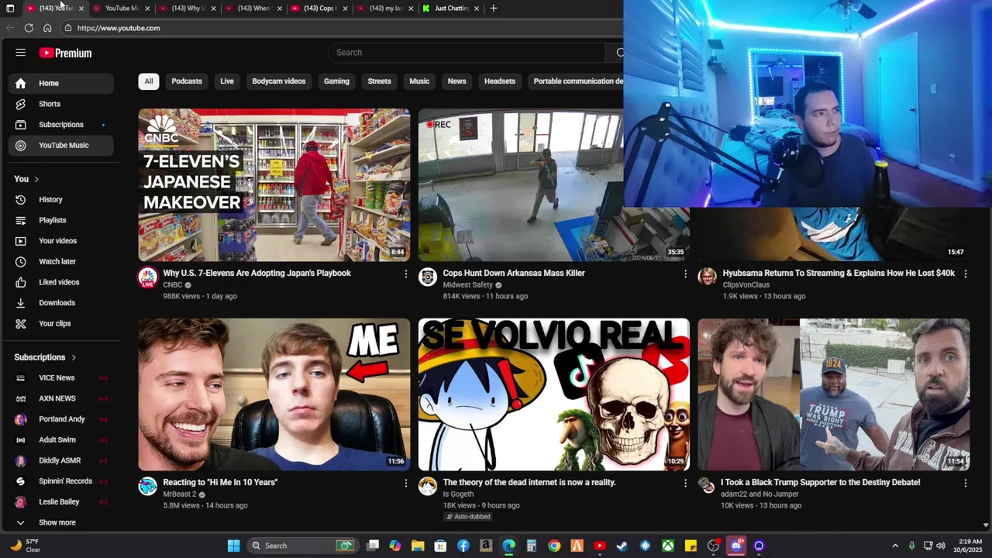Expand the You section

pyautogui.click(x=26, y=179)
